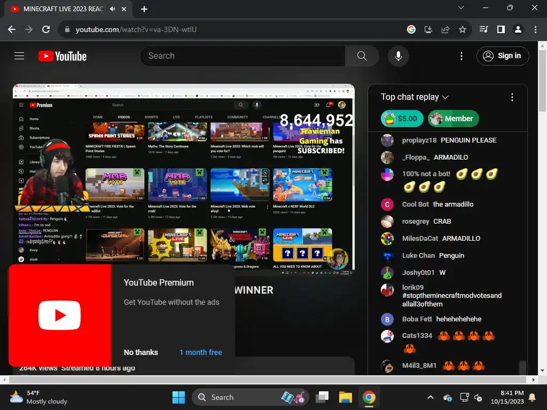The image size is (547, 410).
Task: Open the weather widget showing 54°F
Action: tap(38, 397)
